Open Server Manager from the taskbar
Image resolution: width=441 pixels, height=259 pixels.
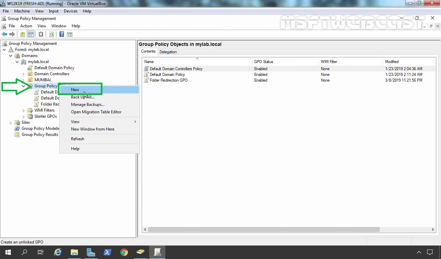[x=91, y=252]
